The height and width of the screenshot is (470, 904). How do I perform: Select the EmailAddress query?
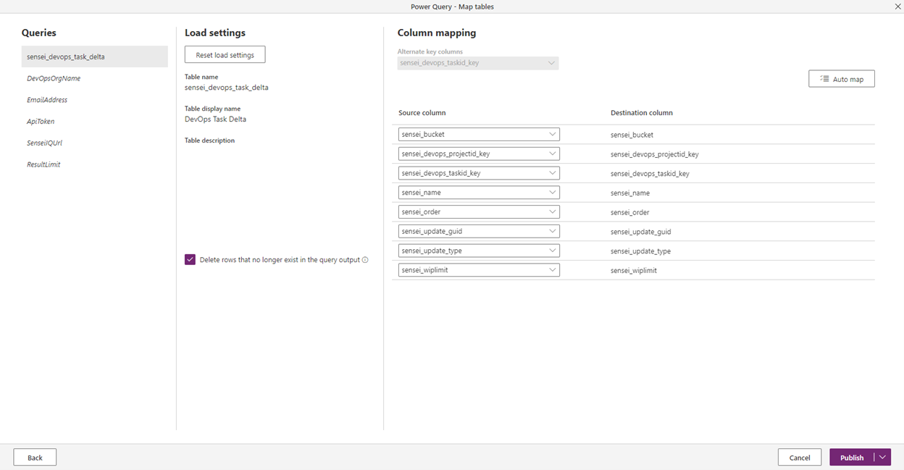(x=95, y=100)
